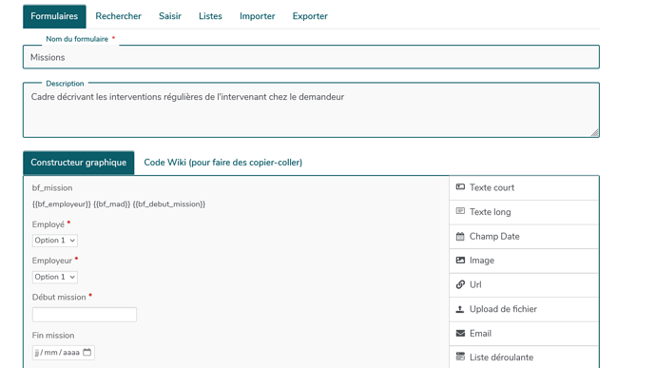Screen dimensions: 656x368
Task: Click the Champ Date calendar icon
Action: 460,236
